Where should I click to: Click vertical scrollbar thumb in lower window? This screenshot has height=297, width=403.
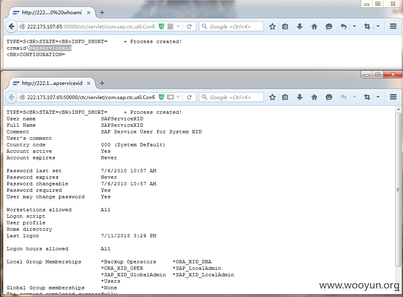click(x=399, y=189)
